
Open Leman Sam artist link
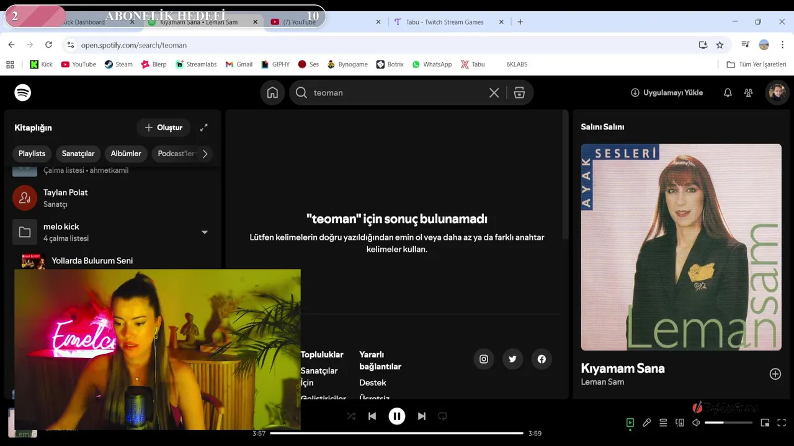click(602, 382)
